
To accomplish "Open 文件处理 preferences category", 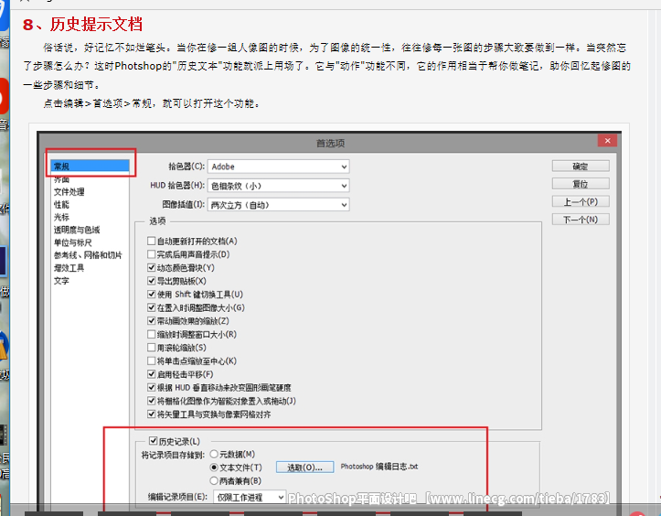I will tap(69, 192).
